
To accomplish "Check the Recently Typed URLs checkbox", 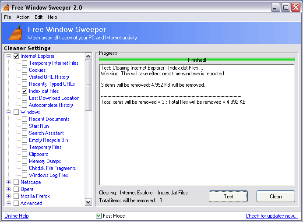I will point(25,84).
